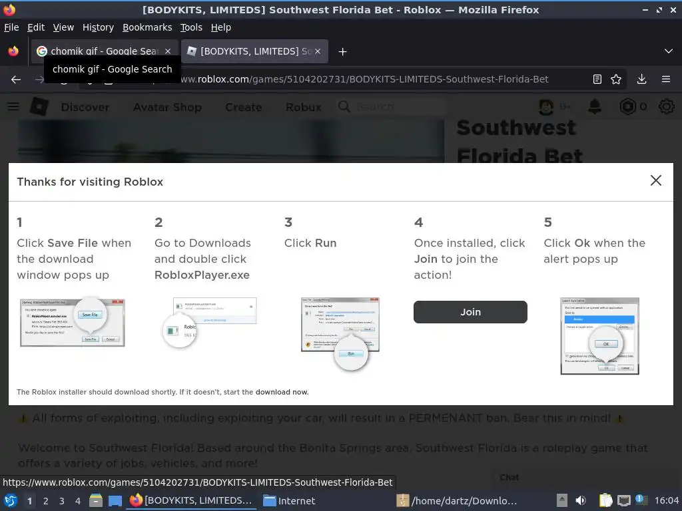Image resolution: width=682 pixels, height=511 pixels.
Task: Open the Bookmarks menu
Action: (147, 27)
